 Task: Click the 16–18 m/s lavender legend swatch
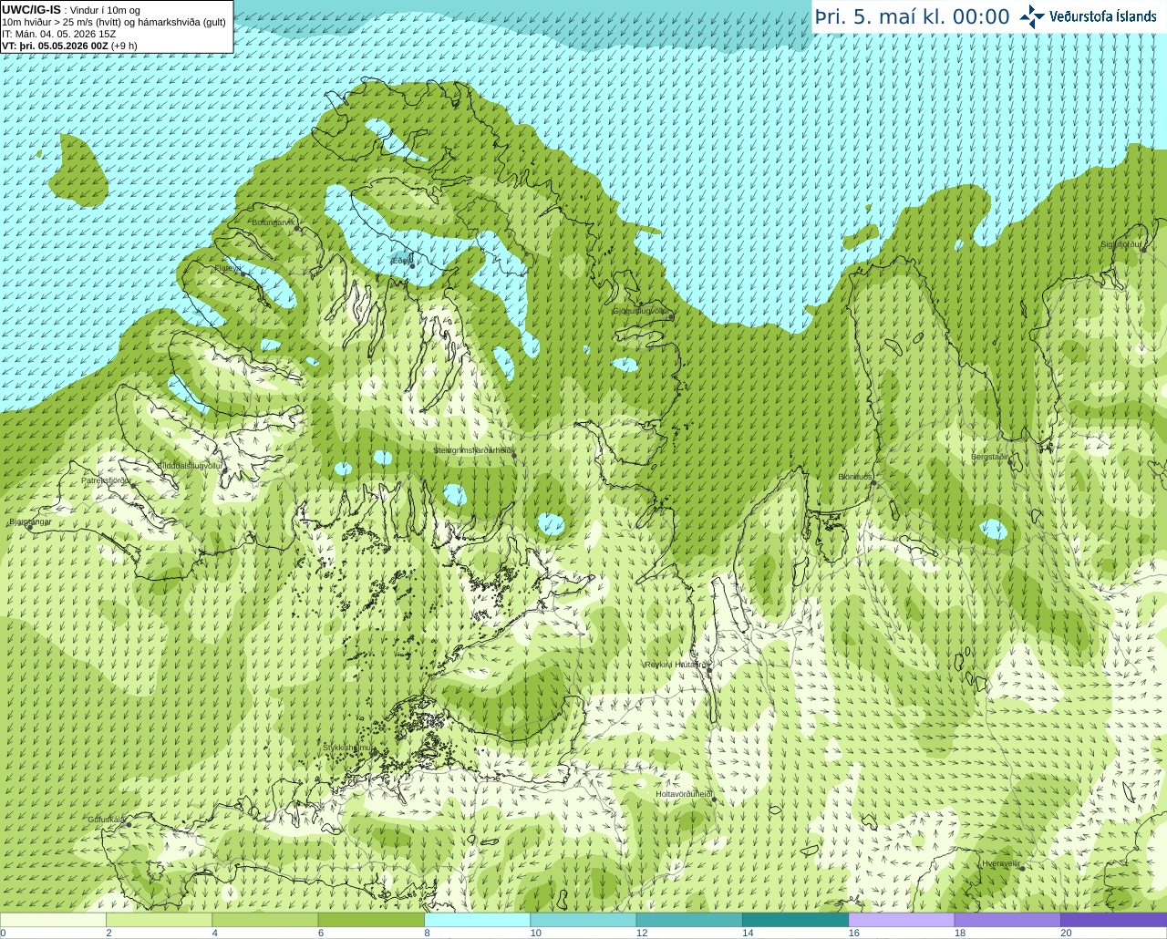[x=901, y=920]
